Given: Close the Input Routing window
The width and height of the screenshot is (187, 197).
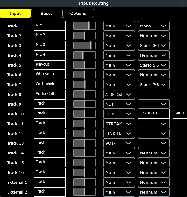Looking at the screenshot, I should point(183,3).
